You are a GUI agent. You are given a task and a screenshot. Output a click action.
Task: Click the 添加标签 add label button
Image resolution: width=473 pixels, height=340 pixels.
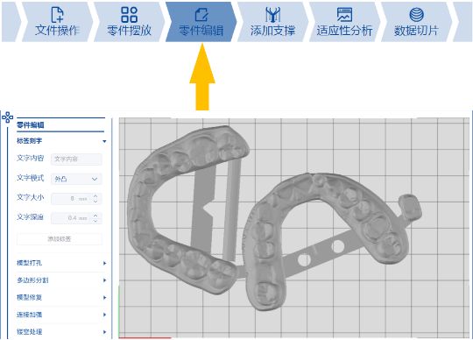(x=60, y=239)
